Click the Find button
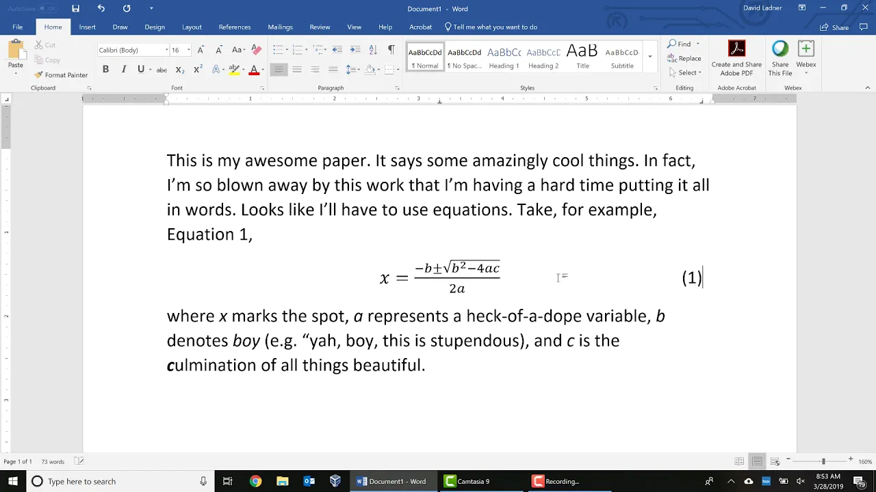This screenshot has height=492, width=876. point(680,44)
